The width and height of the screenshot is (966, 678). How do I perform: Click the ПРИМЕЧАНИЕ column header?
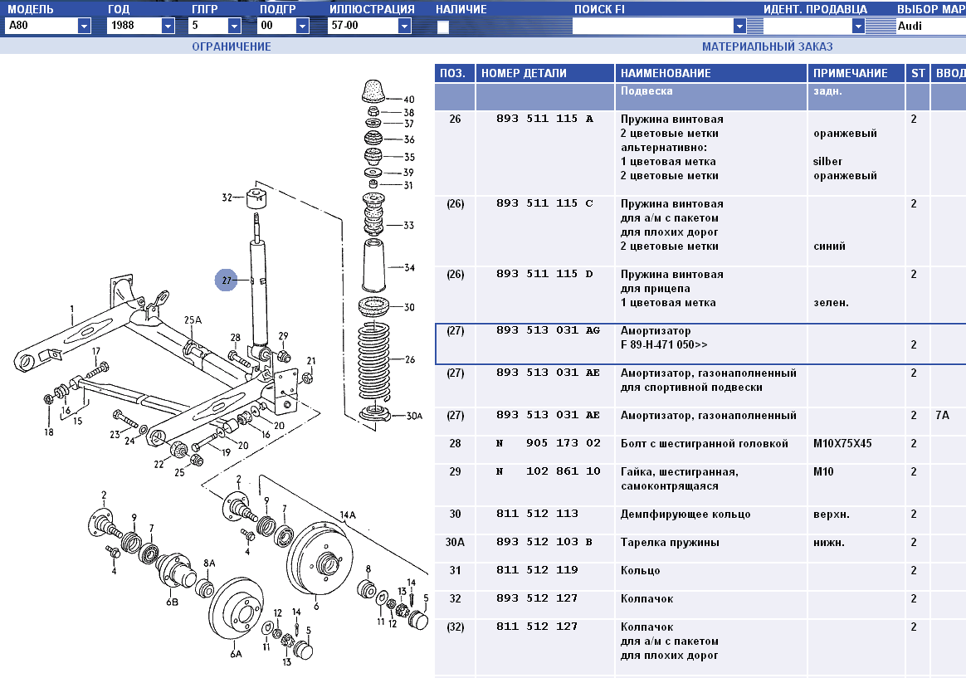856,73
